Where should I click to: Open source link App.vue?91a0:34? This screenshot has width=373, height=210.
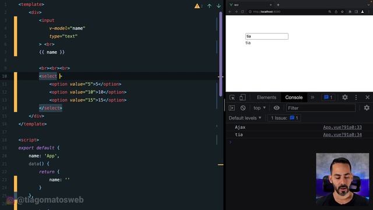tap(342, 135)
